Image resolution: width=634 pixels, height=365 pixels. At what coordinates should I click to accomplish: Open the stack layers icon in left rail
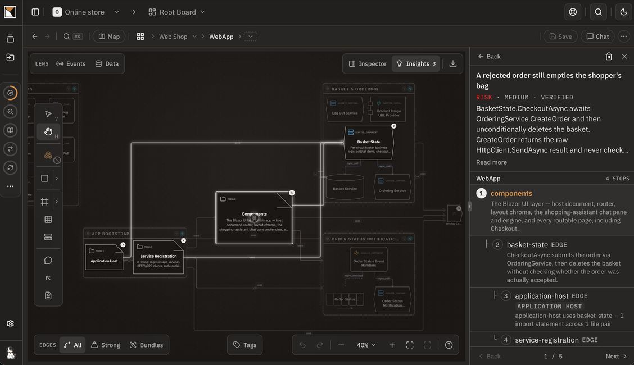[11, 38]
